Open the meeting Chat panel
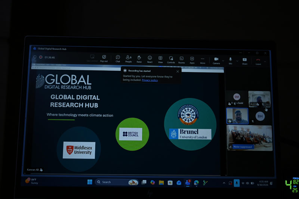This screenshot has width=299, height=199. point(118,59)
